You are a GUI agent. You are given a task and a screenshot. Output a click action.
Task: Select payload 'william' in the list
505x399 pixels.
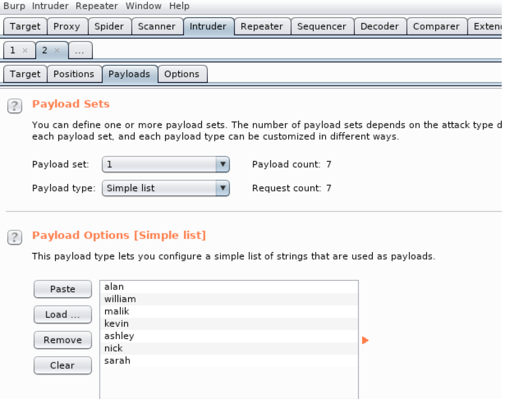pyautogui.click(x=229, y=299)
